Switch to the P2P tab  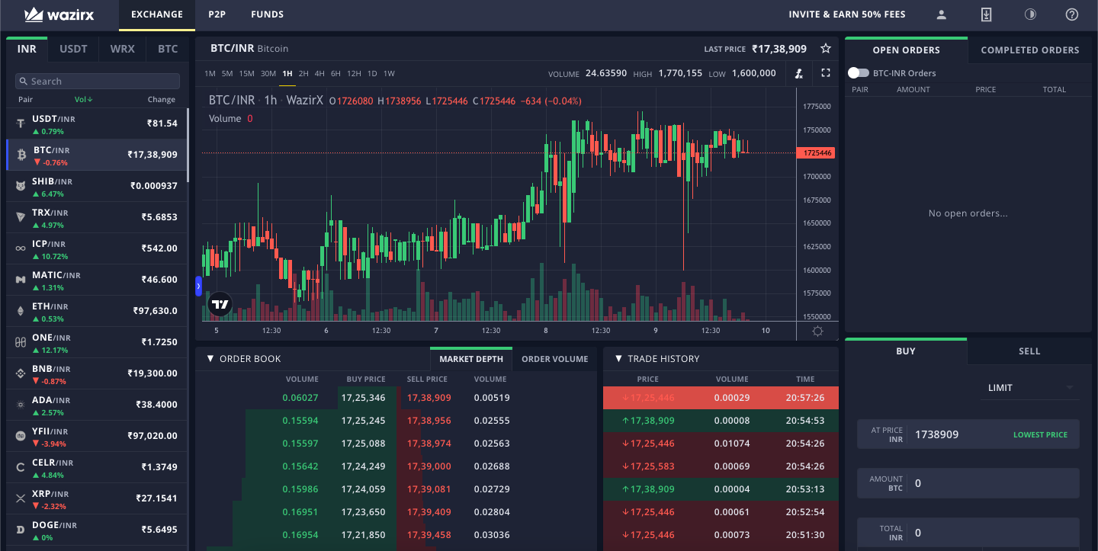pyautogui.click(x=217, y=14)
